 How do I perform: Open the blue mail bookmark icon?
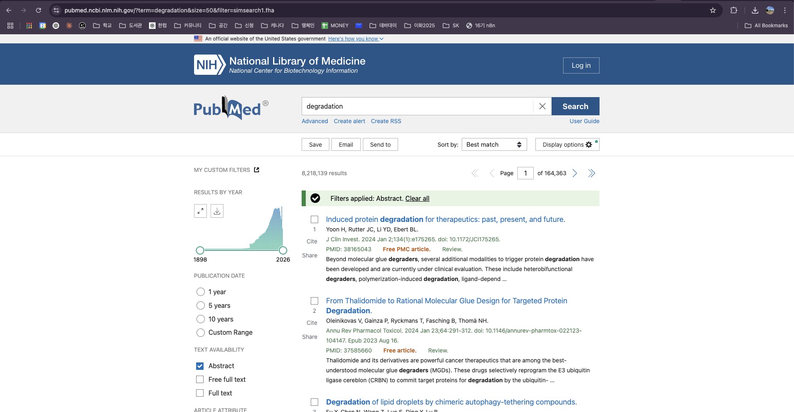(359, 26)
